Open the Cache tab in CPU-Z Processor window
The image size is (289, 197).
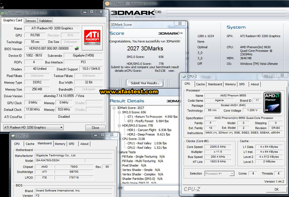click(x=200, y=84)
